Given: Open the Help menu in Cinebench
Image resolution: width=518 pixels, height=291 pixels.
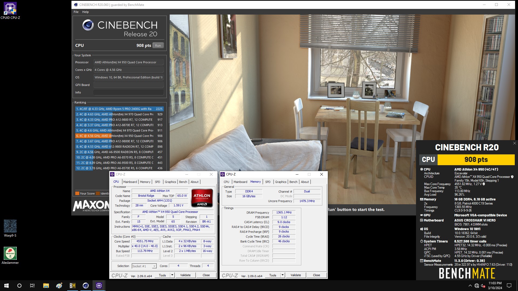Looking at the screenshot, I should click(x=86, y=12).
